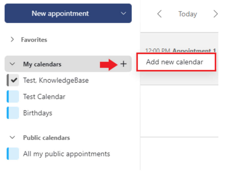Show the All my public appointments calendar
226x171 pixels.
pos(13,154)
